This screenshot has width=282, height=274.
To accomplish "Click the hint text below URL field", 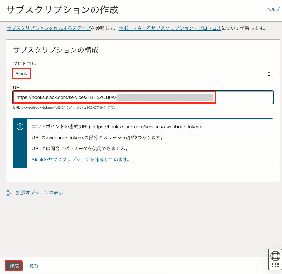I will 65,107.
